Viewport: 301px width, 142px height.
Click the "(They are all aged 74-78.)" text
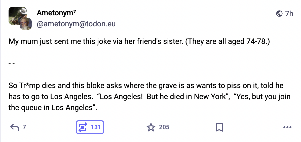point(228,41)
